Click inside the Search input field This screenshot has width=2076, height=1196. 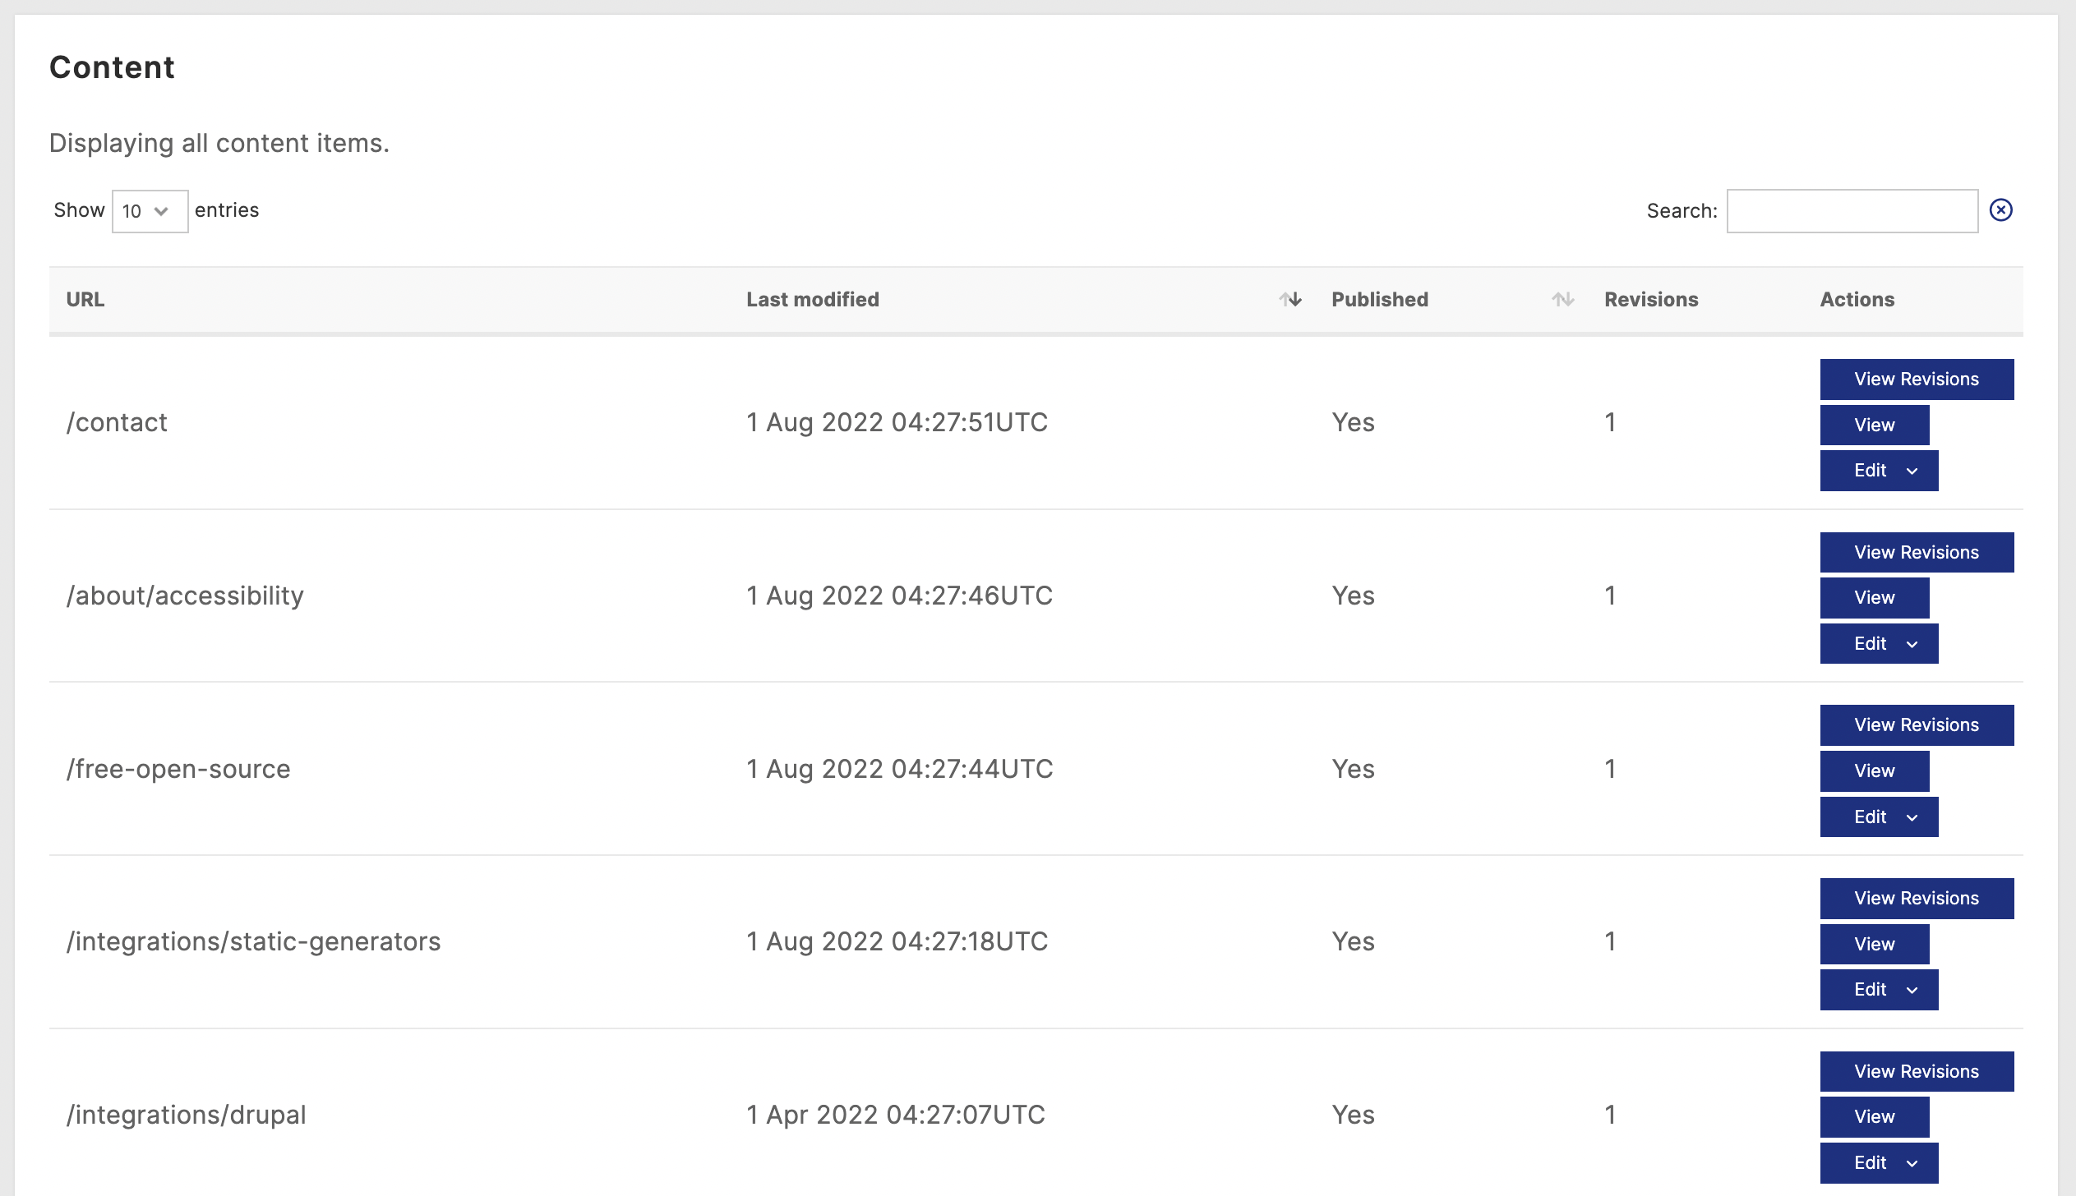point(1853,209)
